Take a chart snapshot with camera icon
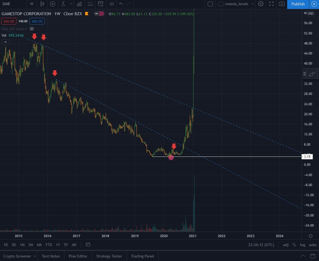The width and height of the screenshot is (319, 261). [x=282, y=4]
